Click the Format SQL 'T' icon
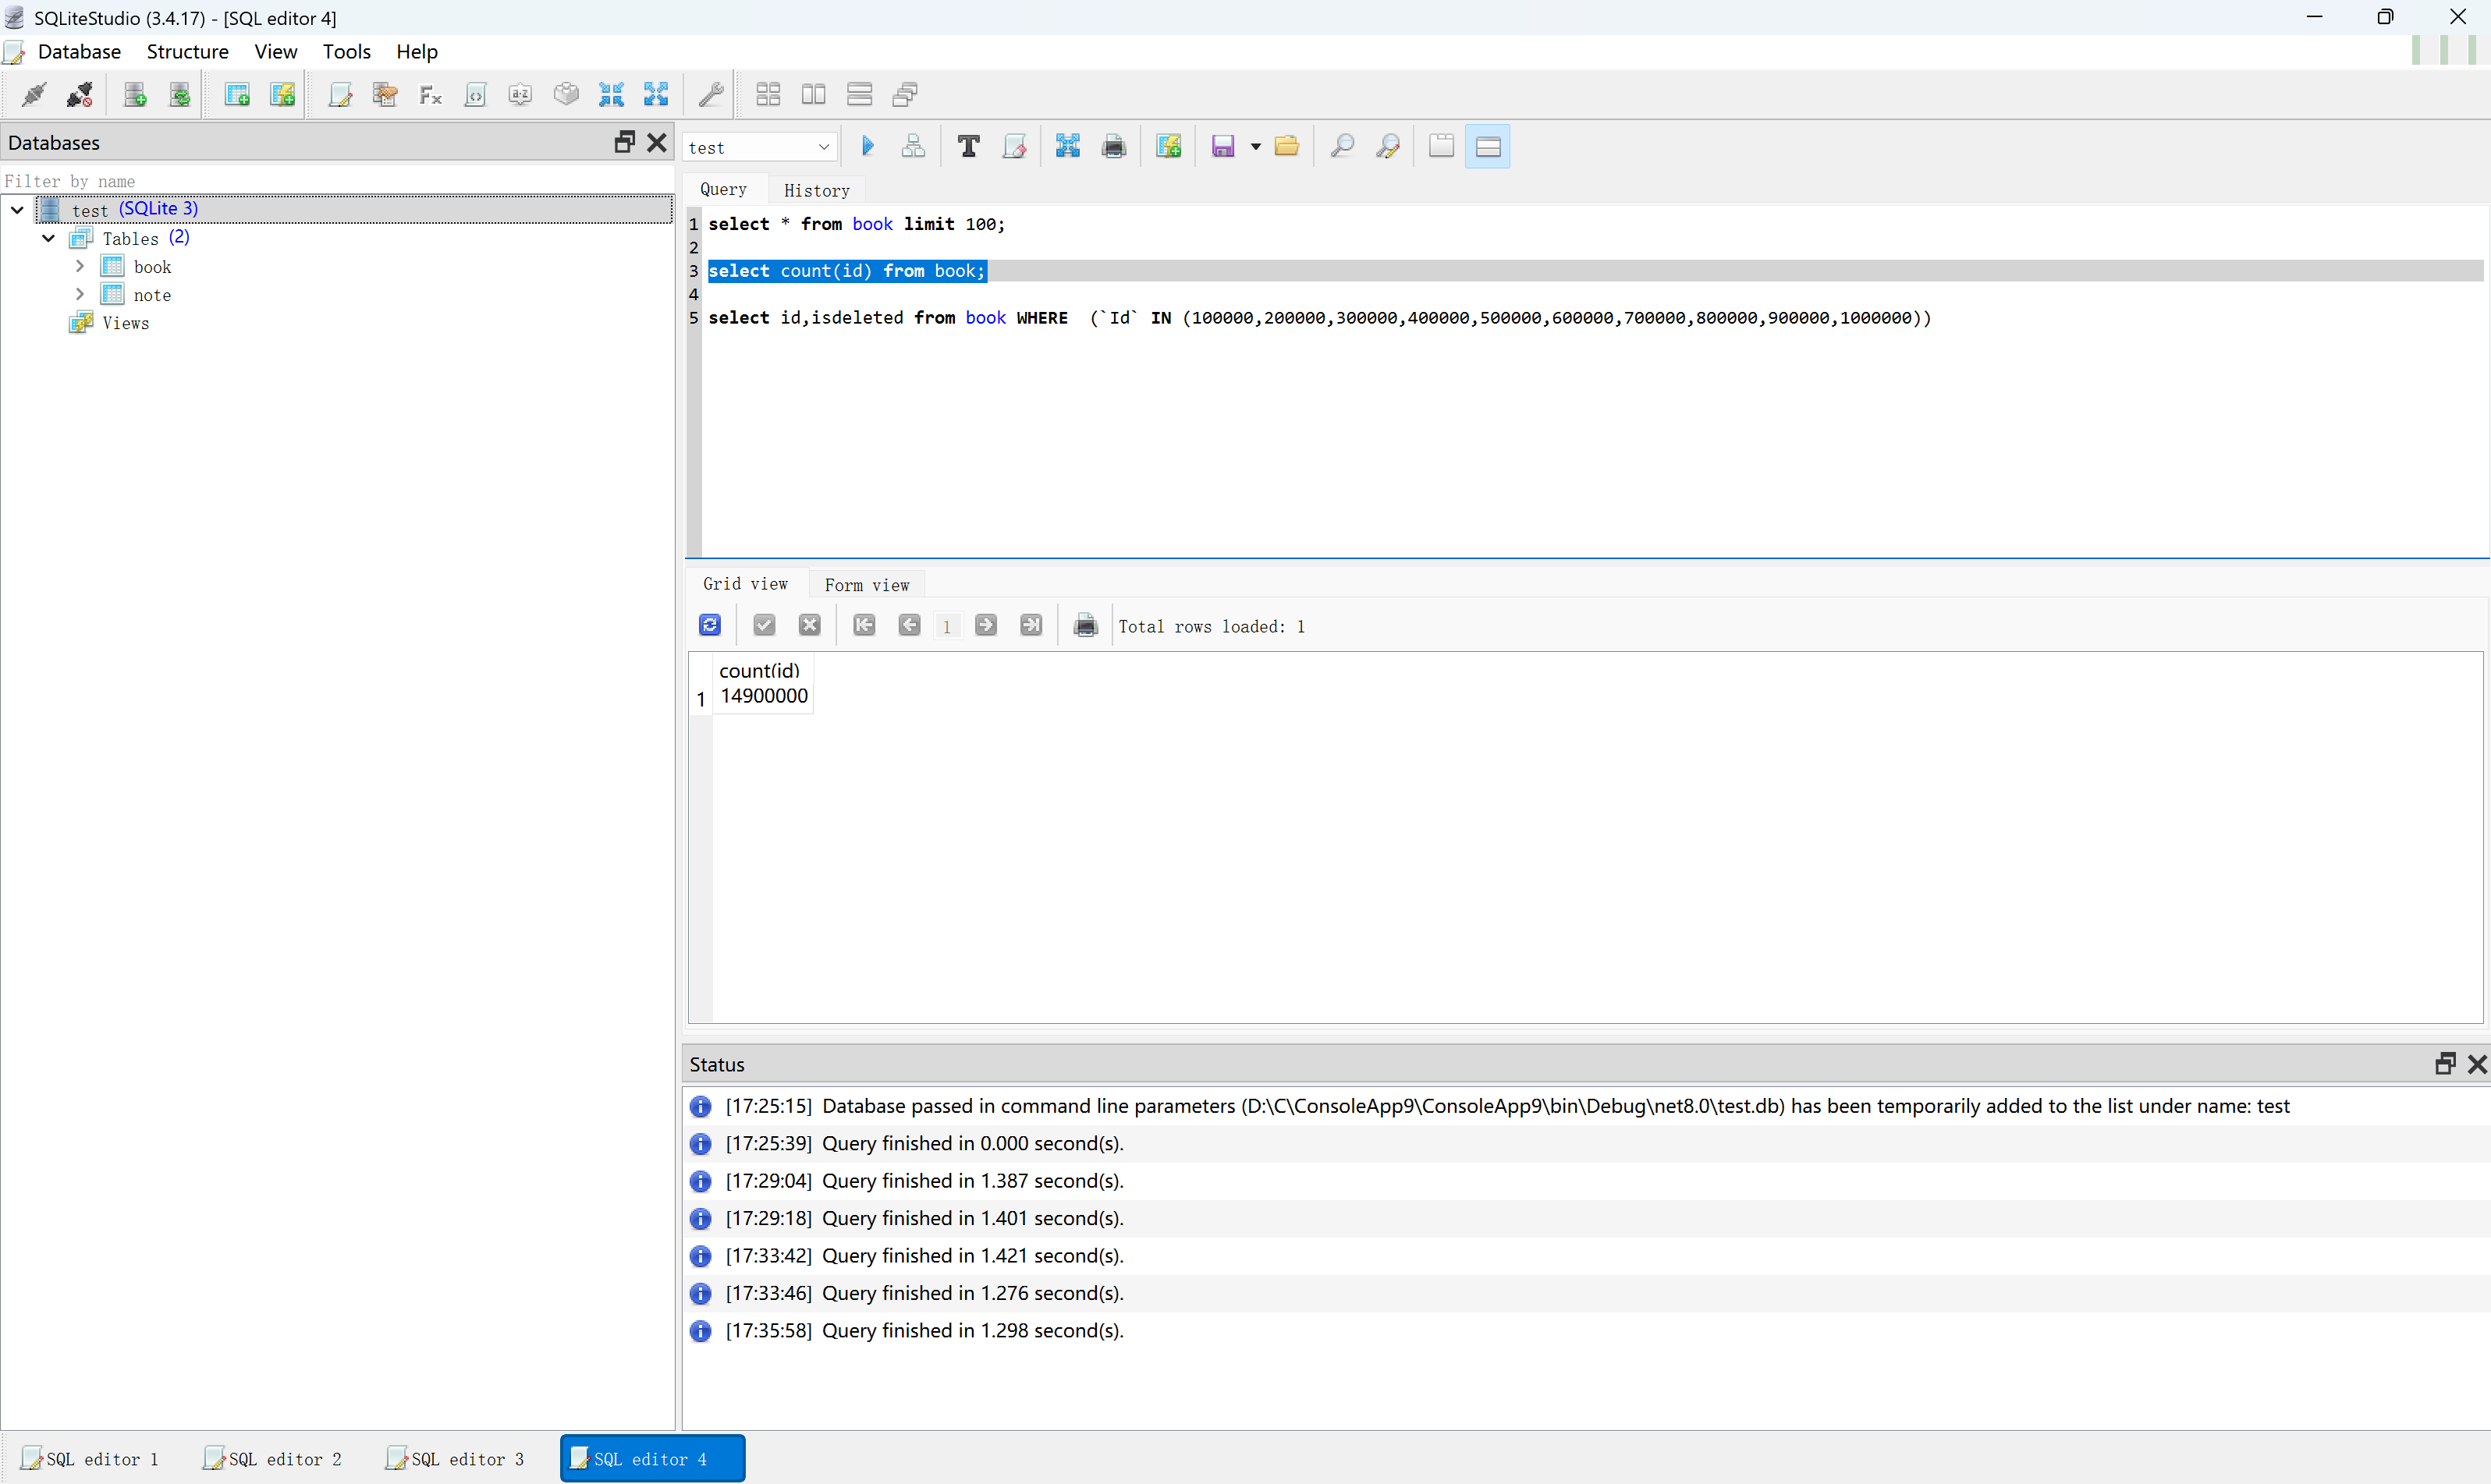Image resolution: width=2491 pixels, height=1484 pixels. pos(967,147)
